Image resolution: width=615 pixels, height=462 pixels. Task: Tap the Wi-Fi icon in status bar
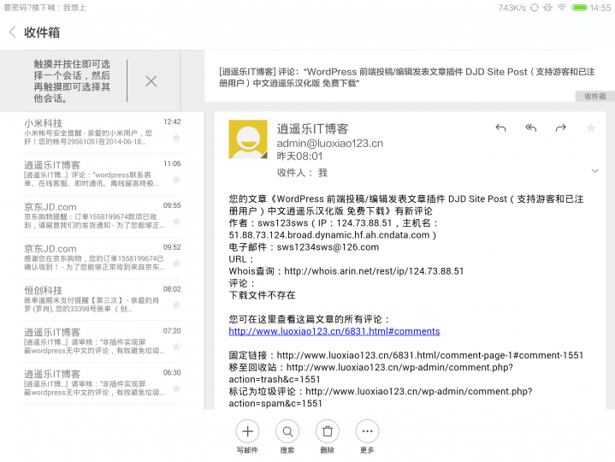click(562, 8)
